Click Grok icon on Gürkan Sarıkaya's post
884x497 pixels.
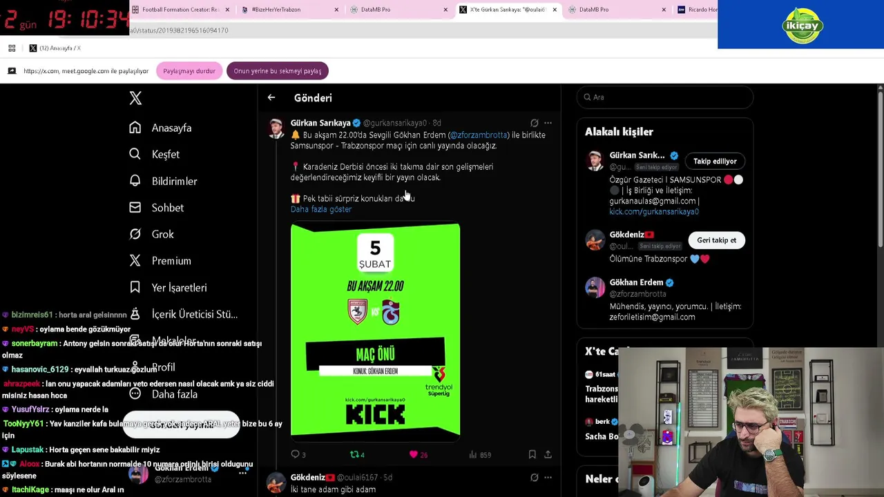click(535, 123)
